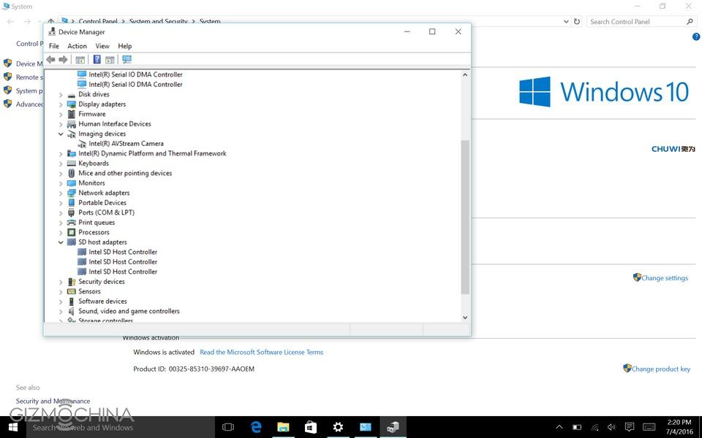The width and height of the screenshot is (702, 438).
Task: Expand the Display adapters category
Action: click(61, 104)
